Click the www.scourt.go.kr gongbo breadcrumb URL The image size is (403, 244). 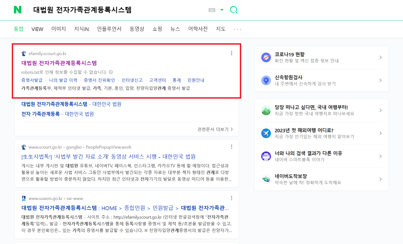[x=80, y=147]
